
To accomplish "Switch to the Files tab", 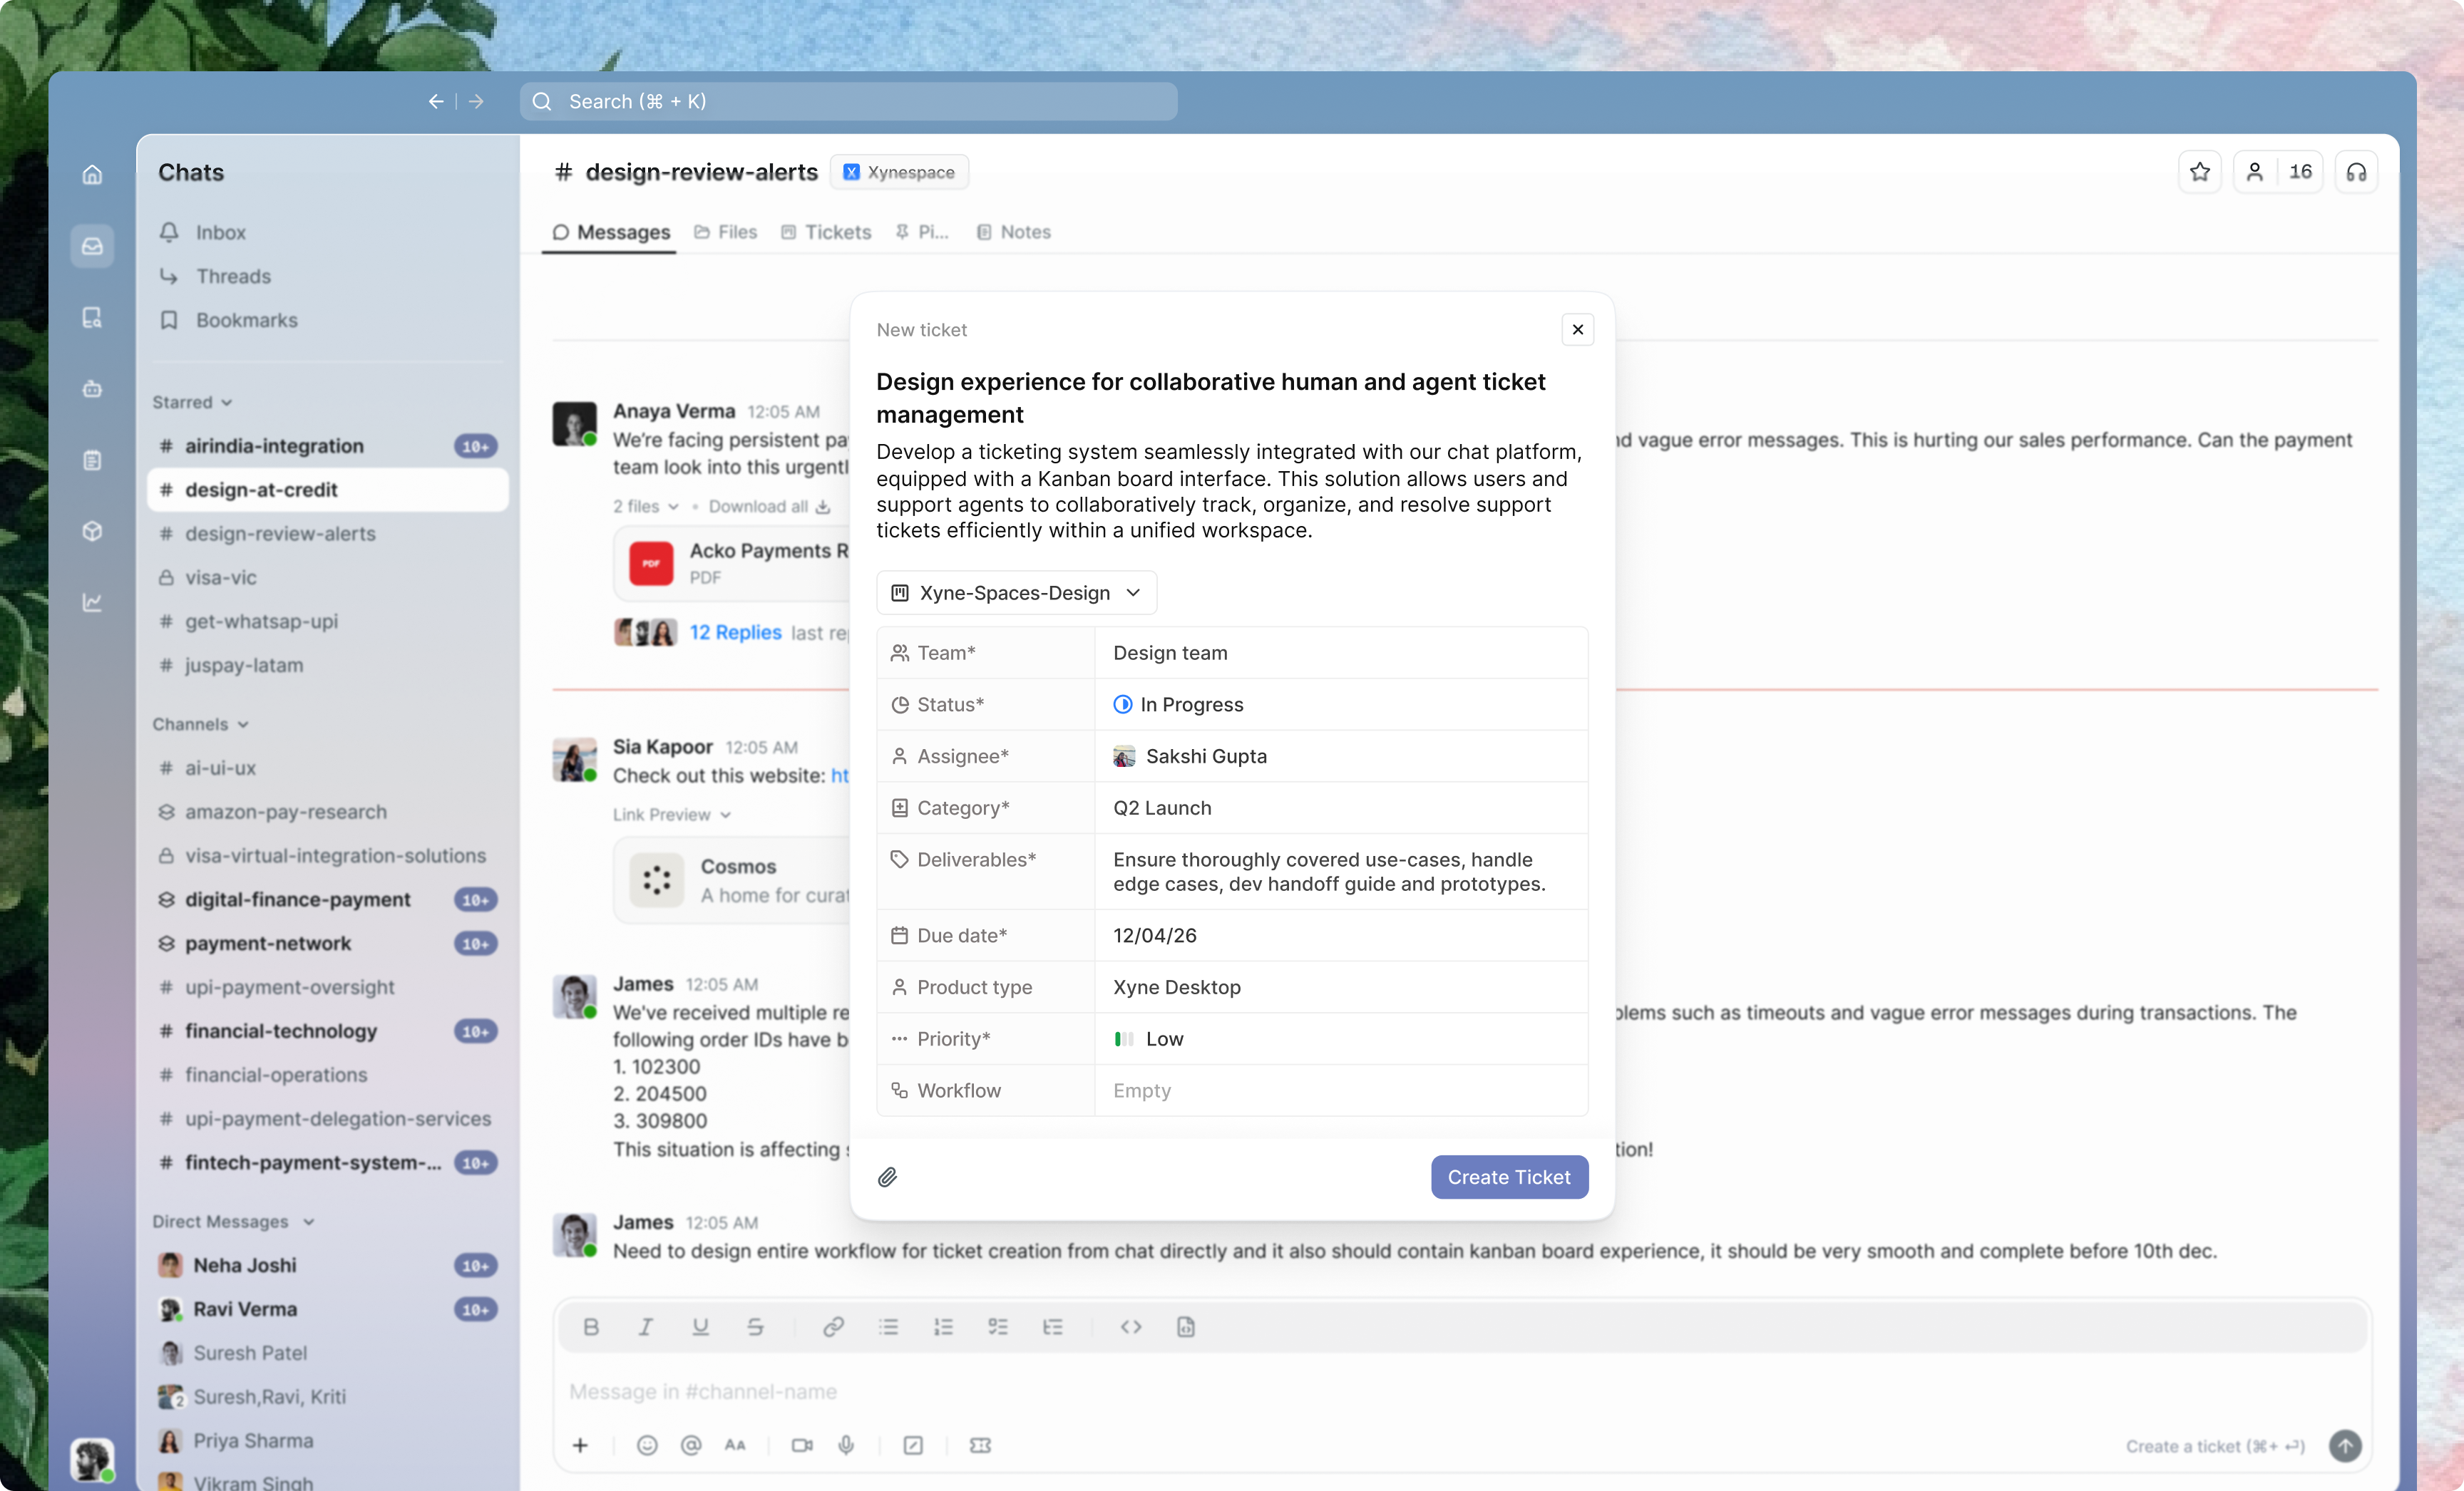I will [725, 232].
